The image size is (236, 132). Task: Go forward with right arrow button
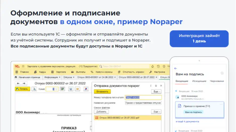(x=24, y=83)
